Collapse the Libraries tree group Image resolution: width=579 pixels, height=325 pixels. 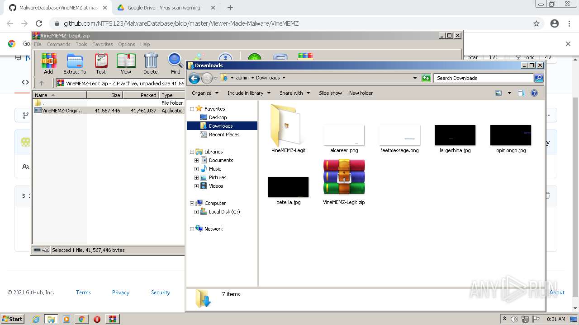(192, 152)
